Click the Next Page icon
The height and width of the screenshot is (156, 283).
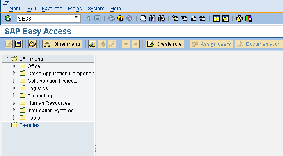[x=194, y=18]
